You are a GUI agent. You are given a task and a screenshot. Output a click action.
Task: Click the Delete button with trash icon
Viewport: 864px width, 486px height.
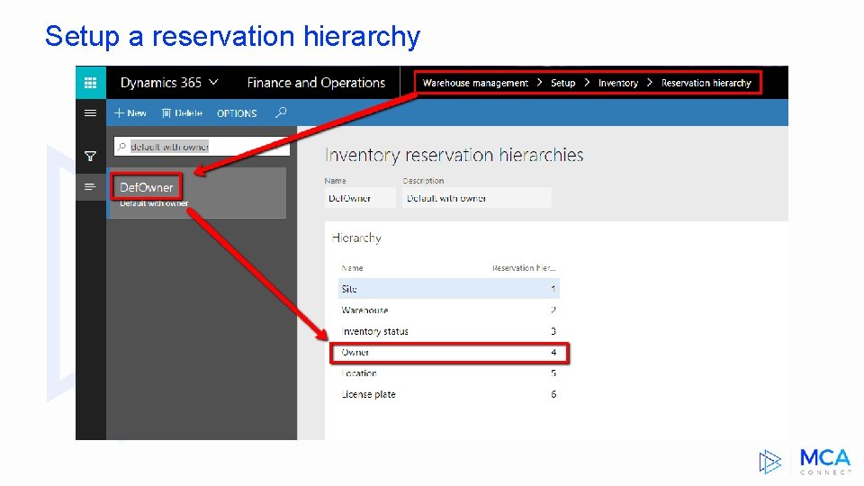[182, 113]
